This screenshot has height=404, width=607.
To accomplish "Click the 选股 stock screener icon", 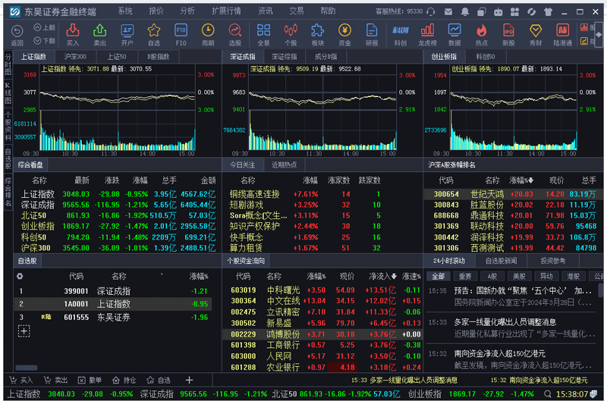I will 235,33.
